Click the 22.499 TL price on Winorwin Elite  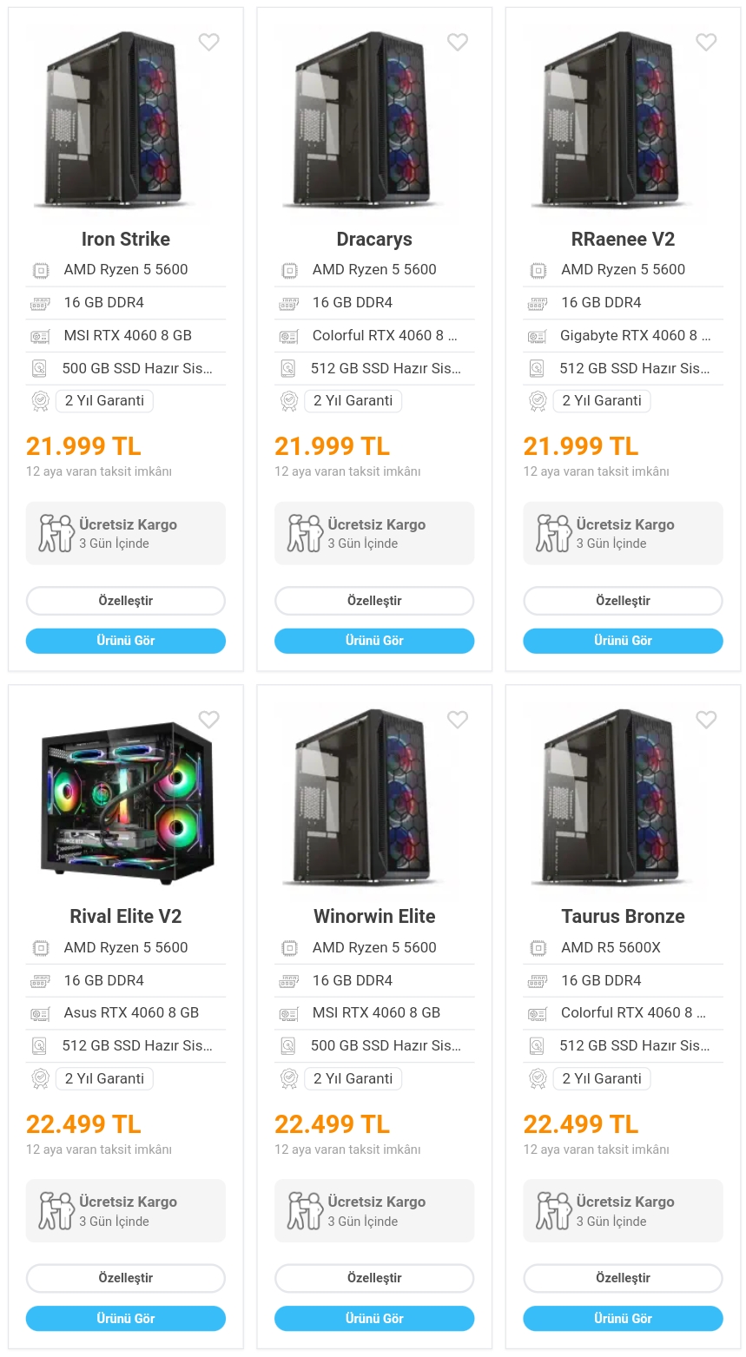pos(332,1124)
